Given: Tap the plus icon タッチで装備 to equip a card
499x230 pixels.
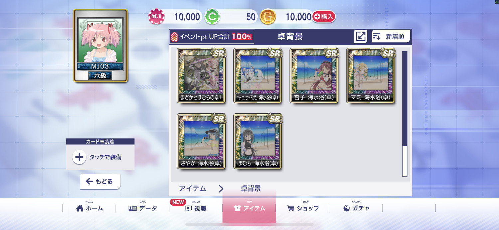Looking at the screenshot, I should (x=79, y=157).
